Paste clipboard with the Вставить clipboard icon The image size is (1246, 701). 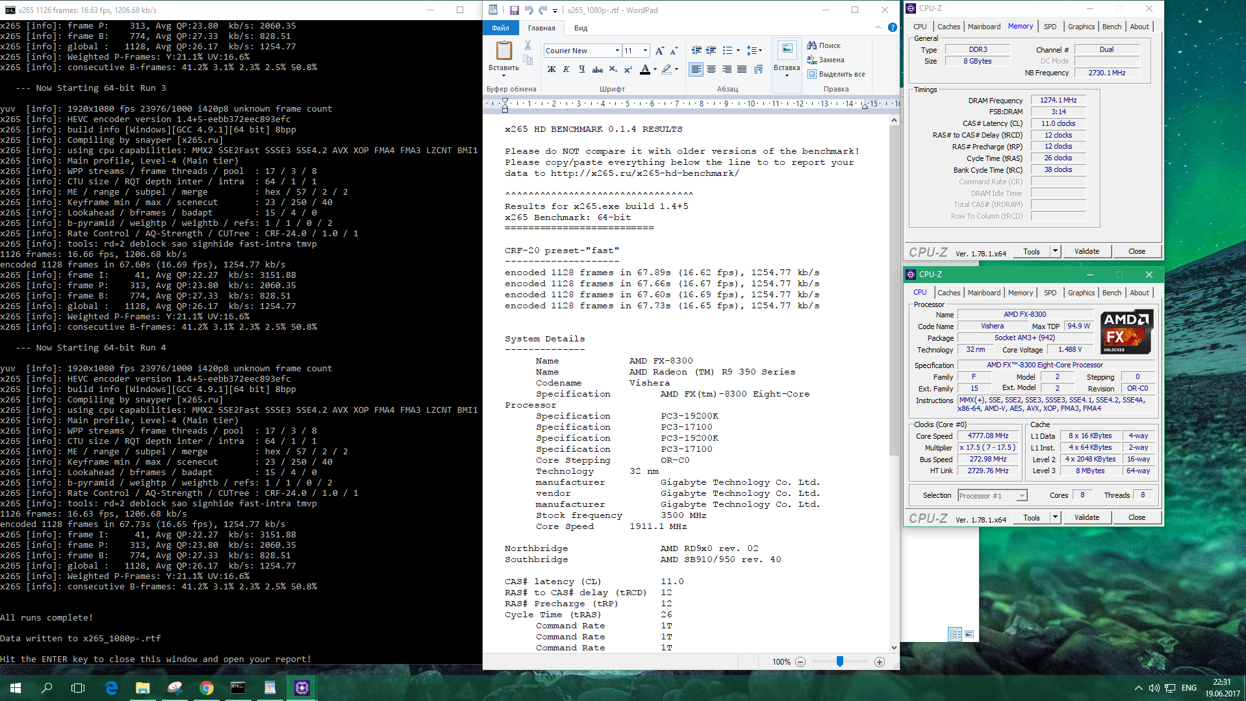tap(503, 51)
